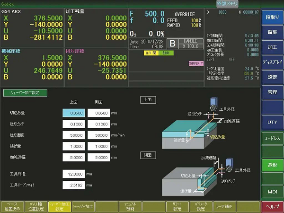Click the large B axis indicator

[x=172, y=44]
